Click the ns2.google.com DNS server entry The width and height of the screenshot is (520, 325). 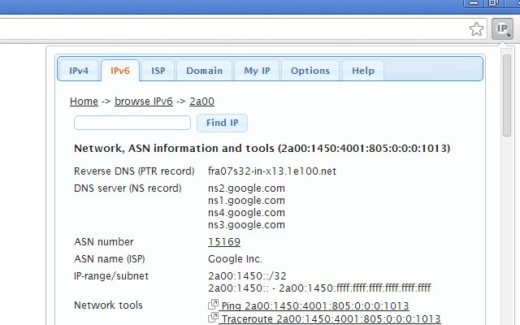pyautogui.click(x=246, y=188)
